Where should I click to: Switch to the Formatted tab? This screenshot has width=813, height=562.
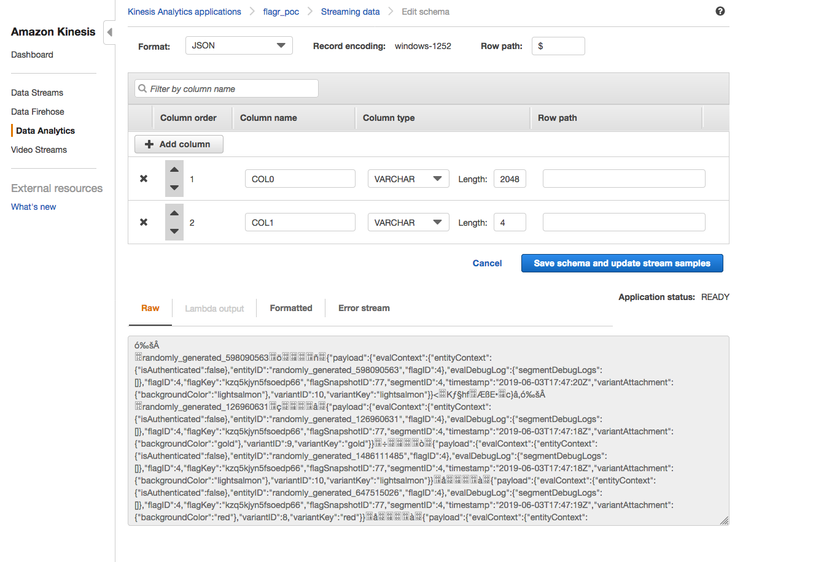290,308
